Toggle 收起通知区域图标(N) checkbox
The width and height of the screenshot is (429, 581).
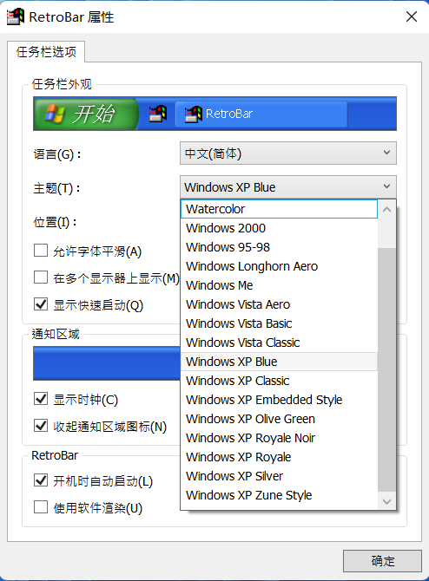[x=41, y=426]
